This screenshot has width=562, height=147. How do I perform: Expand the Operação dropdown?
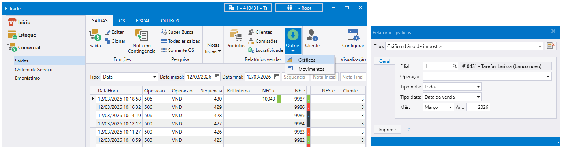[x=549, y=76]
